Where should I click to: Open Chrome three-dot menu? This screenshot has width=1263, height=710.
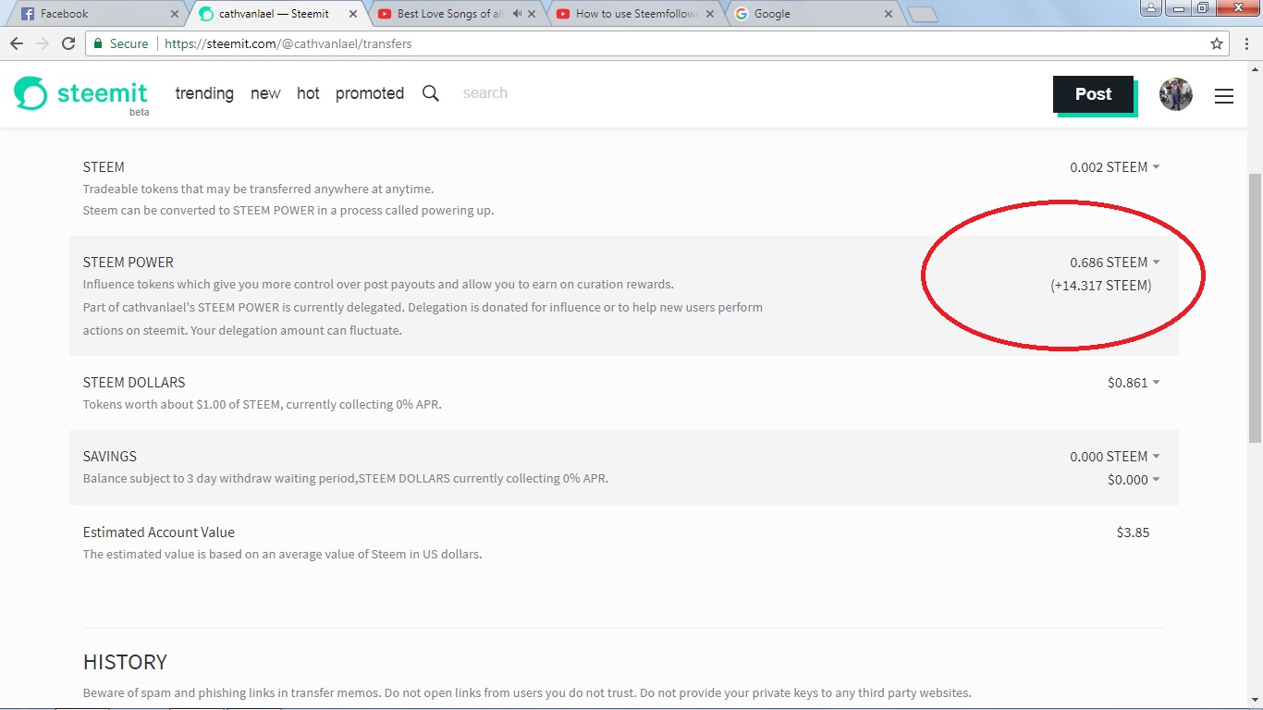coord(1246,43)
